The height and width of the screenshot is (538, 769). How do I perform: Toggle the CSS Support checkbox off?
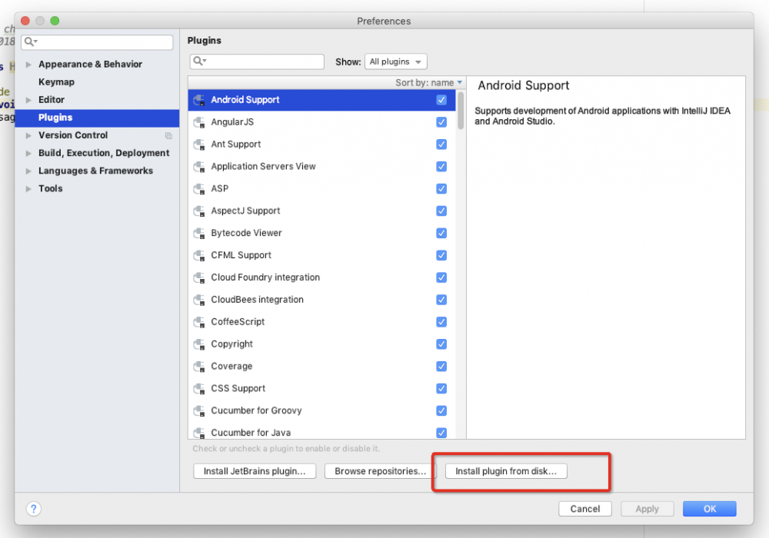pos(441,388)
